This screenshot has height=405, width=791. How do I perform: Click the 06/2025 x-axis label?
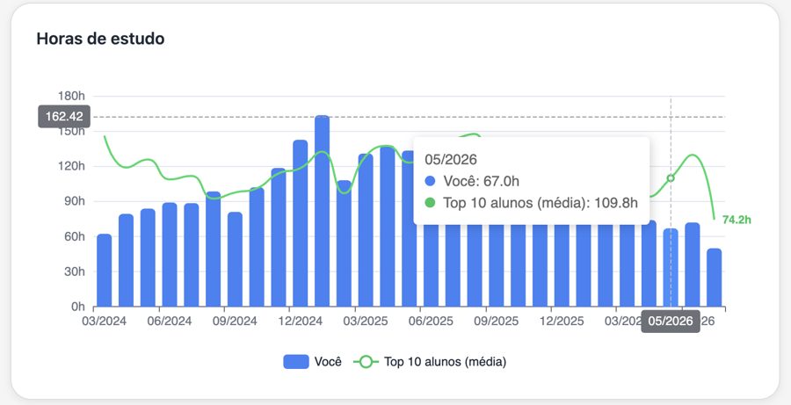pos(431,322)
